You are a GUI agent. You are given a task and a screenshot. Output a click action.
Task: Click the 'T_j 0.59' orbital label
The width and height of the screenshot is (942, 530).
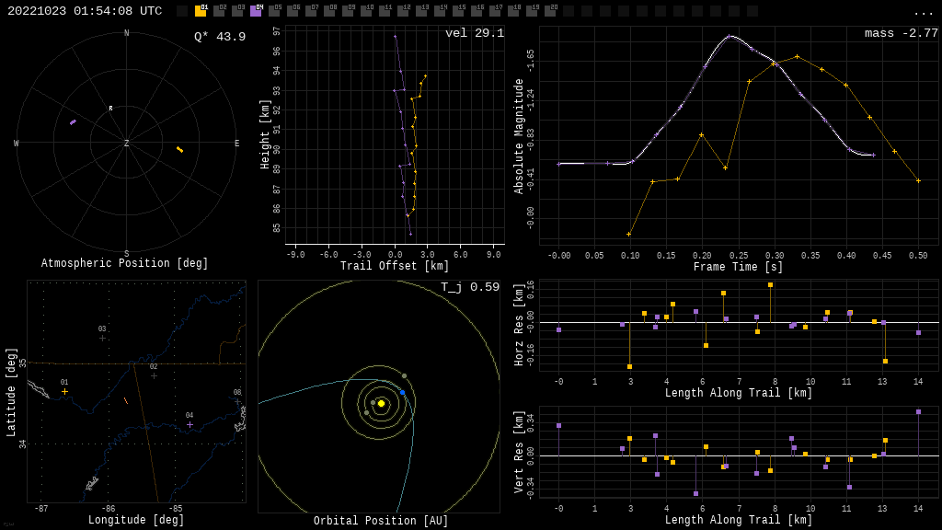click(469, 287)
